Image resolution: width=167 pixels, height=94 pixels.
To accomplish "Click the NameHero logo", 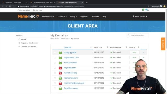I will coord(28,16).
